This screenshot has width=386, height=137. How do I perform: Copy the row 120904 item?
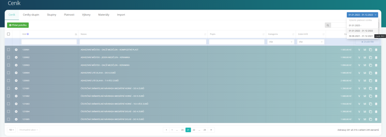[371, 73]
